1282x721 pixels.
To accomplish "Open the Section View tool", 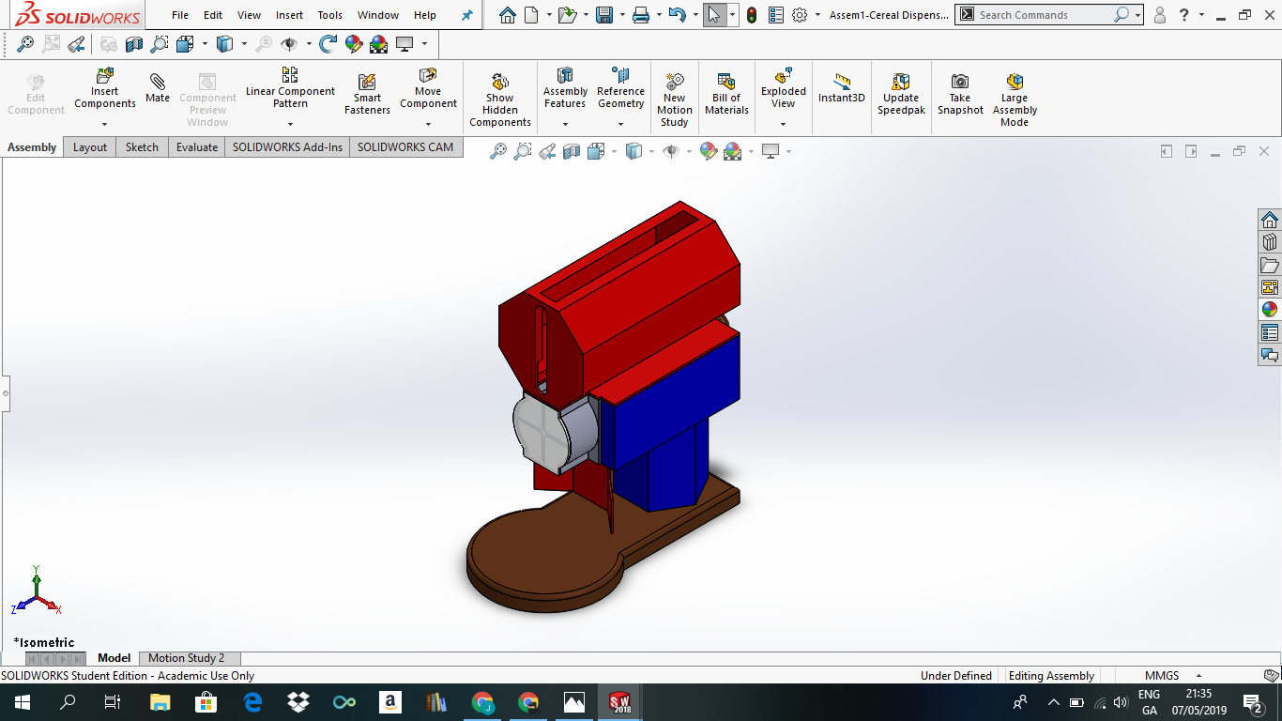I will click(571, 150).
